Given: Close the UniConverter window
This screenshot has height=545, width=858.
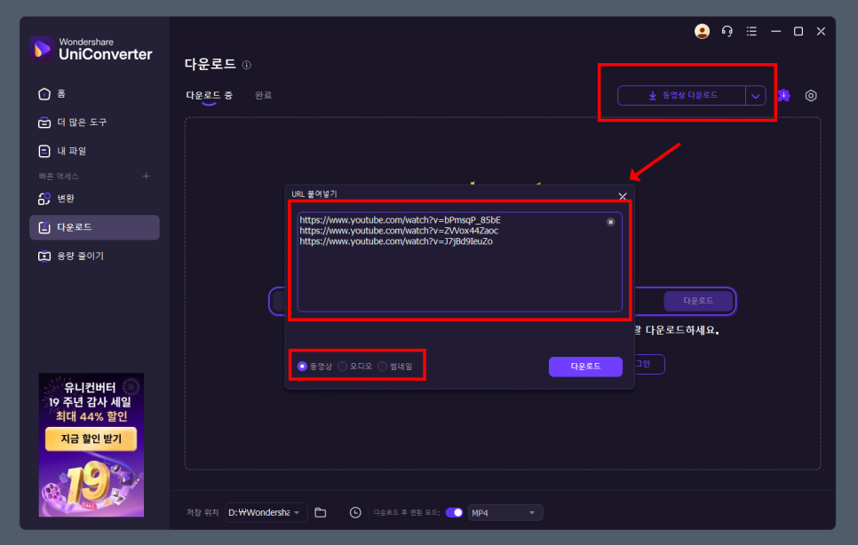Looking at the screenshot, I should pyautogui.click(x=821, y=31).
